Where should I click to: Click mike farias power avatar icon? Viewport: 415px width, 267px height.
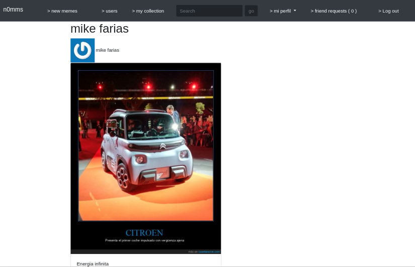coord(82,51)
